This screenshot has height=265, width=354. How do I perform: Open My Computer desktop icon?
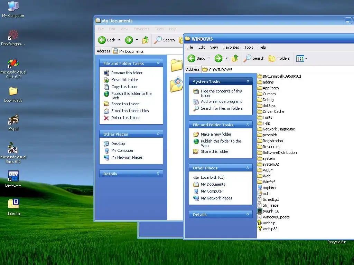pos(13,9)
